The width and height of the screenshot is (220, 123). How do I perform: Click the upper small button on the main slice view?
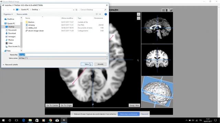point(139,14)
